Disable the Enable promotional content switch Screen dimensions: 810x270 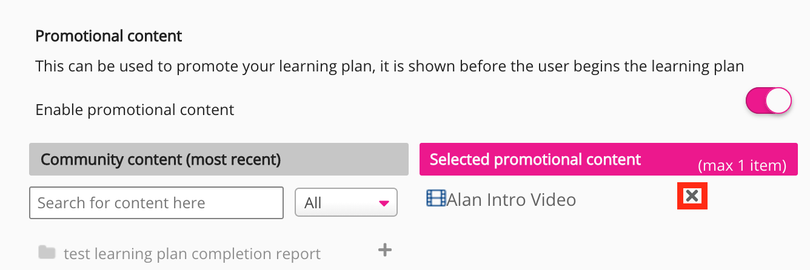pyautogui.click(x=768, y=101)
